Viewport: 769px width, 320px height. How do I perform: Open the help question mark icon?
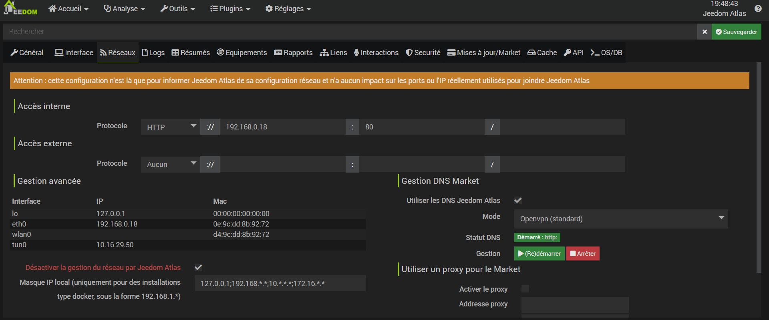tap(758, 8)
